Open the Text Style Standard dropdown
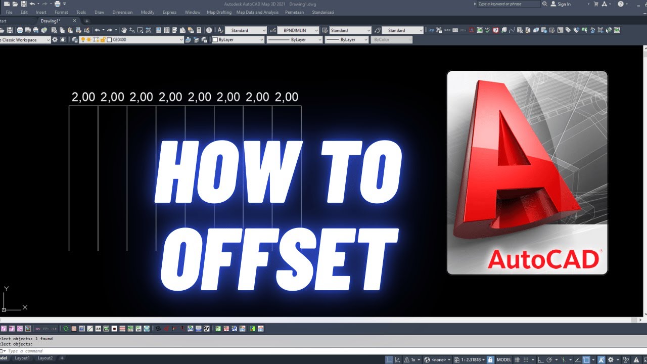Image resolution: width=647 pixels, height=364 pixels. click(x=246, y=30)
